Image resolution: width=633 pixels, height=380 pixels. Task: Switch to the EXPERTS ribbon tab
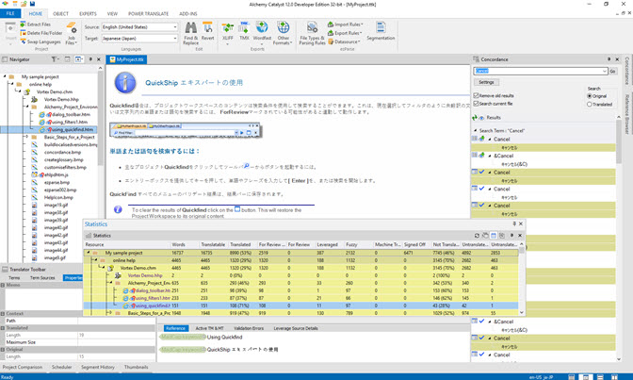88,14
